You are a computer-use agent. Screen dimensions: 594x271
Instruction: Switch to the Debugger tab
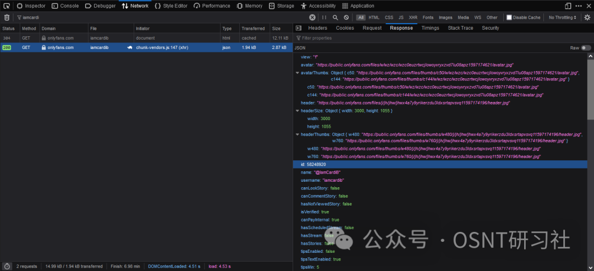tap(101, 6)
